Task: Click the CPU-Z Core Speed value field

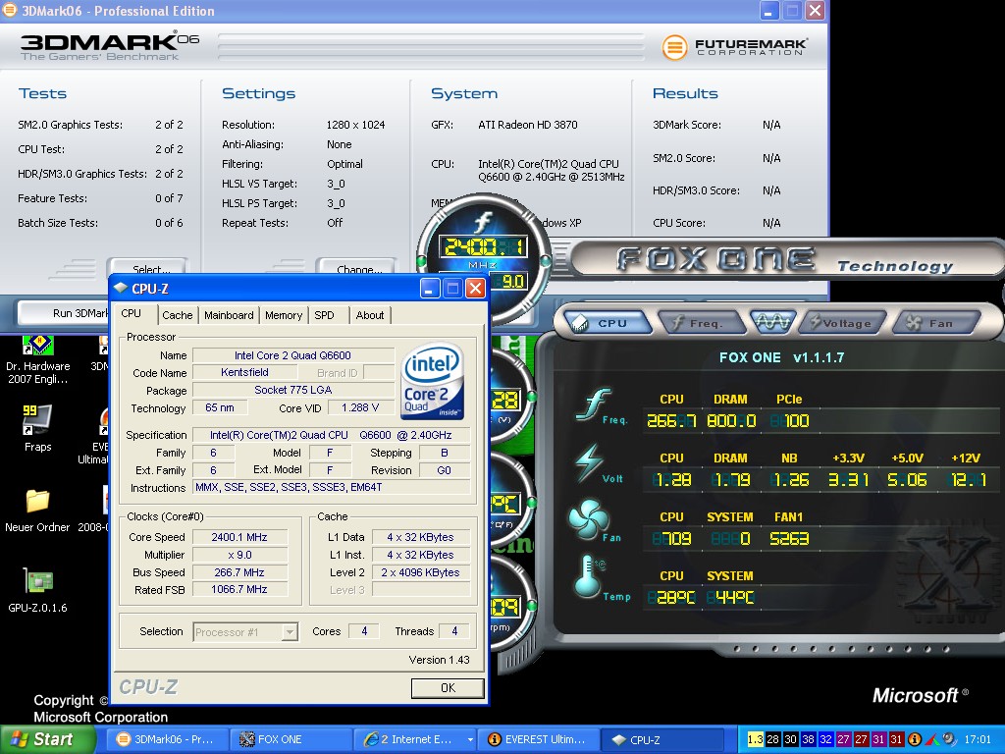Action: coord(239,537)
